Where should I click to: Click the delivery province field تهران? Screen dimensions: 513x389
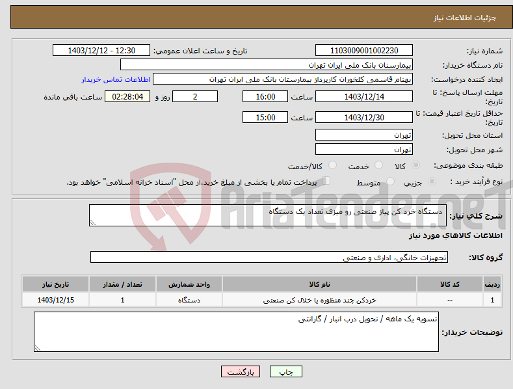point(364,135)
